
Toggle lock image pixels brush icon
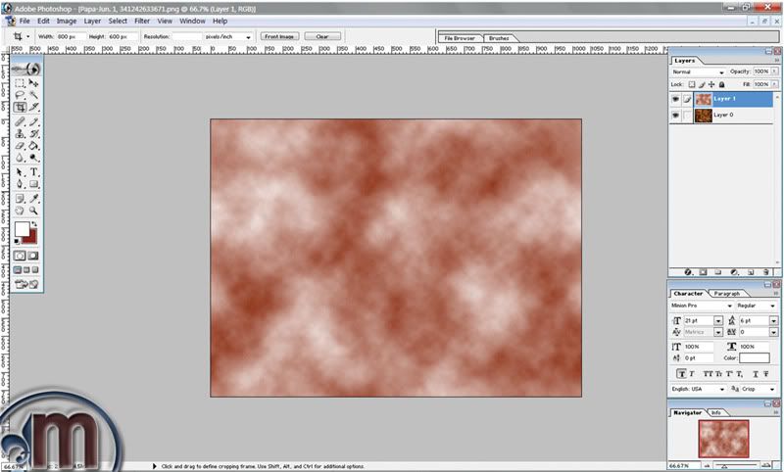pyautogui.click(x=702, y=84)
